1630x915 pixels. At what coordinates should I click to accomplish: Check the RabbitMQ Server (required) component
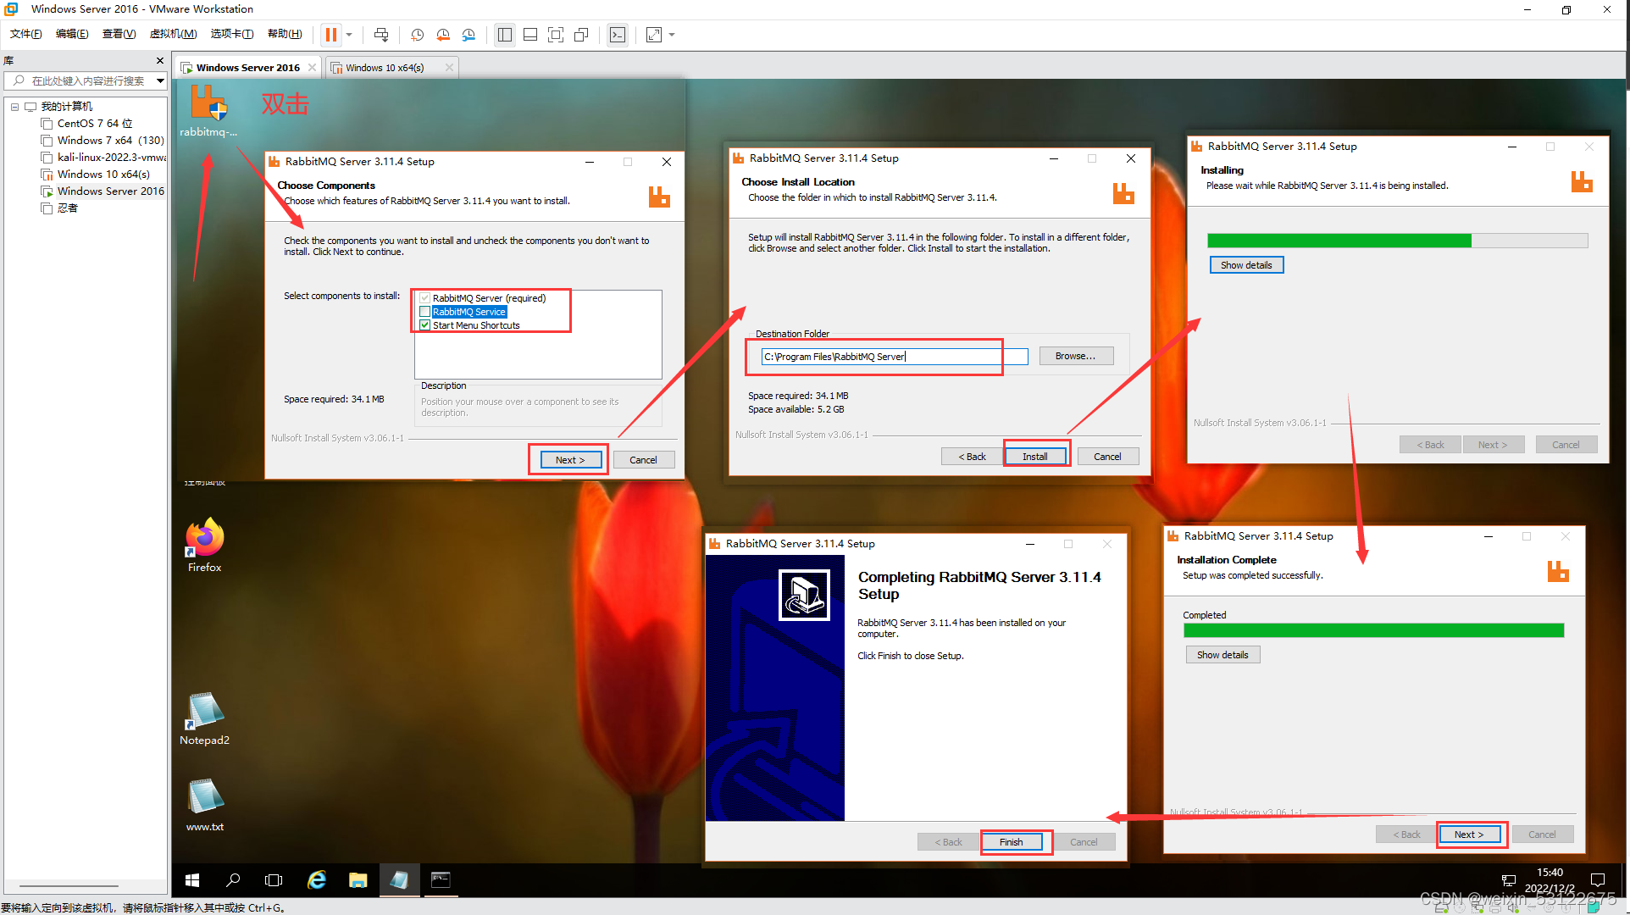[424, 297]
